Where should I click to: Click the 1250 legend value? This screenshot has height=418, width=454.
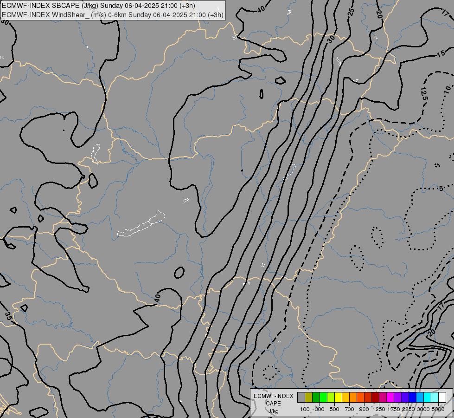[x=379, y=409]
